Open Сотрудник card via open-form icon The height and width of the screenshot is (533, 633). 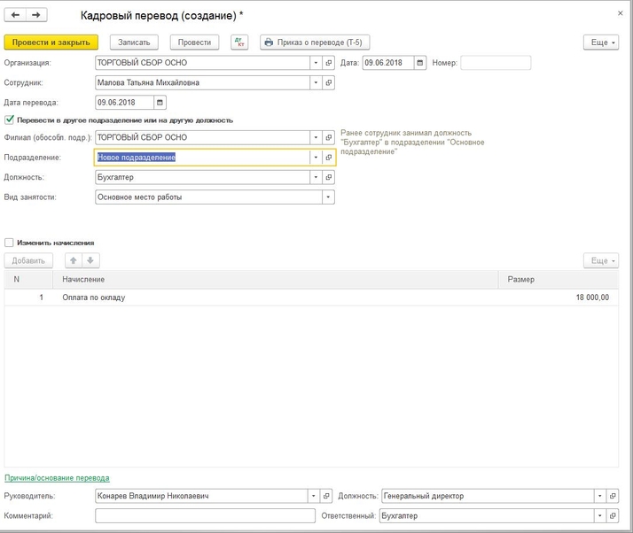328,82
